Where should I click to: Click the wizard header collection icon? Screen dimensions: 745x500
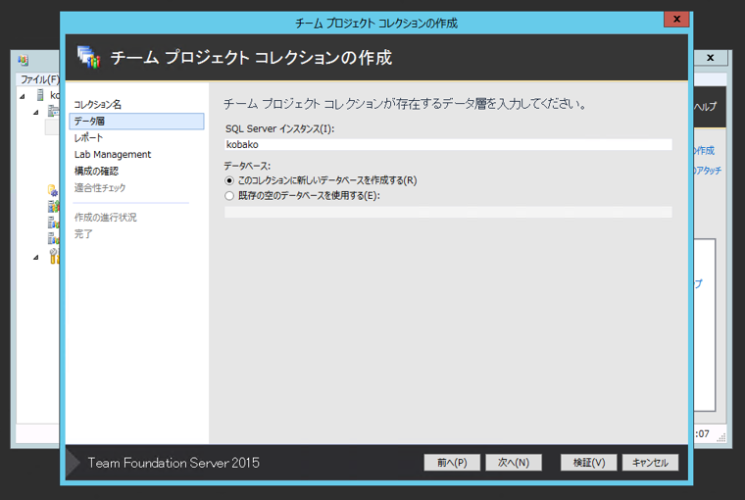(x=89, y=57)
